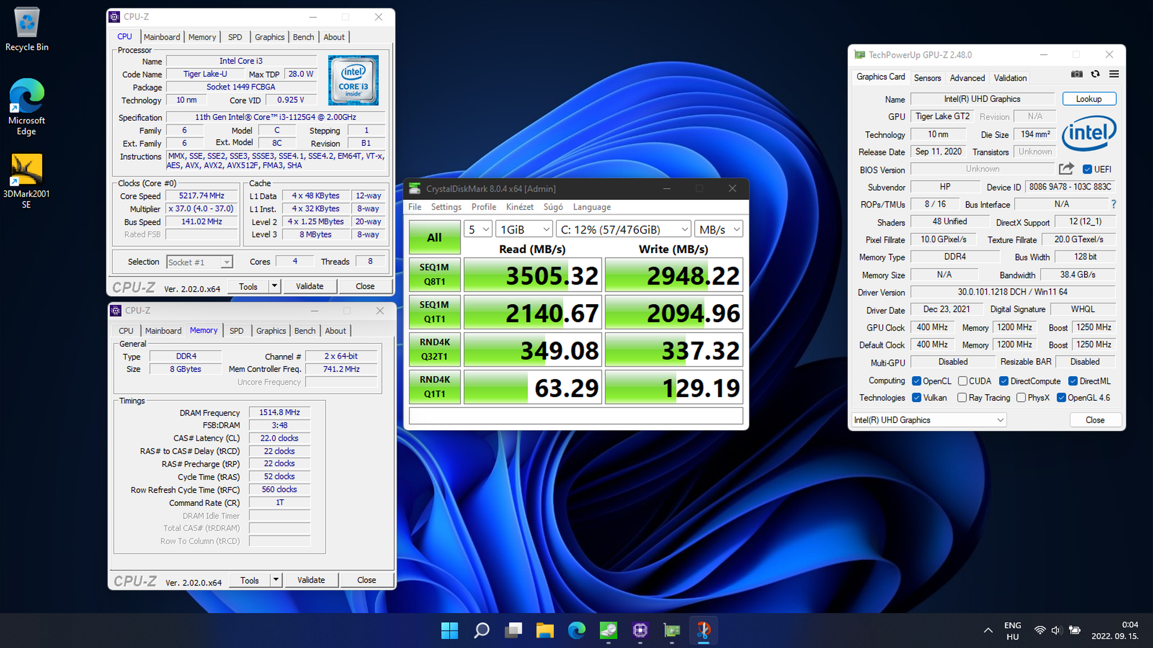
Task: Run the SEQ1M Q8T1 test
Action: 435,275
